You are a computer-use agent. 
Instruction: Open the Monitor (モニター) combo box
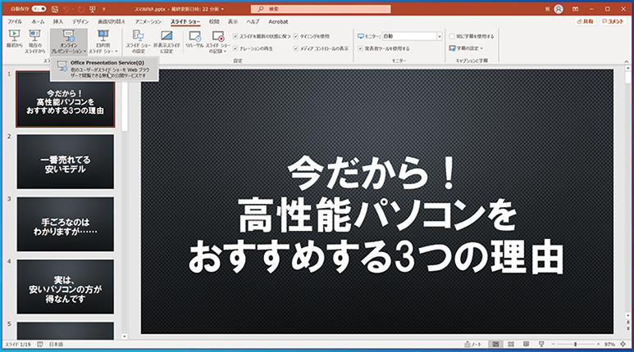[x=412, y=36]
